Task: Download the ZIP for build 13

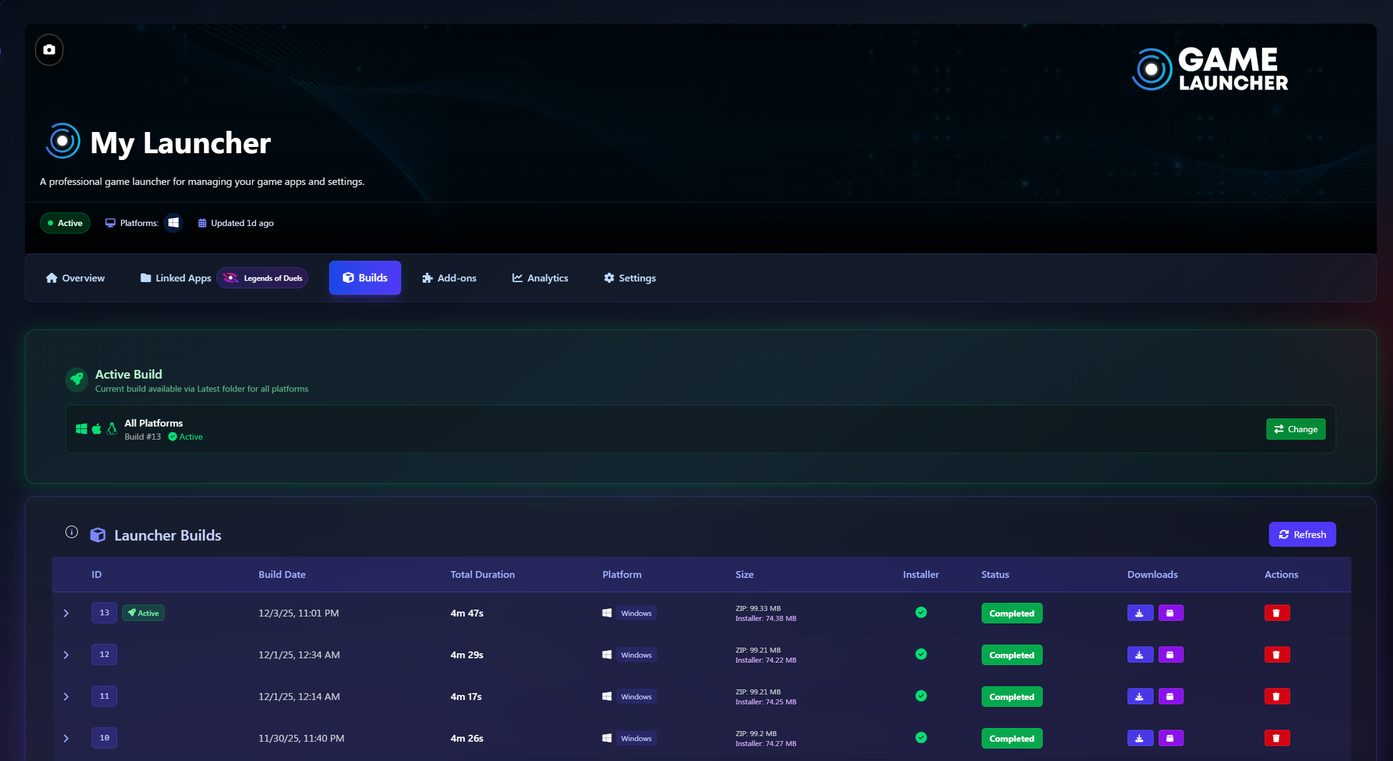Action: 1139,613
